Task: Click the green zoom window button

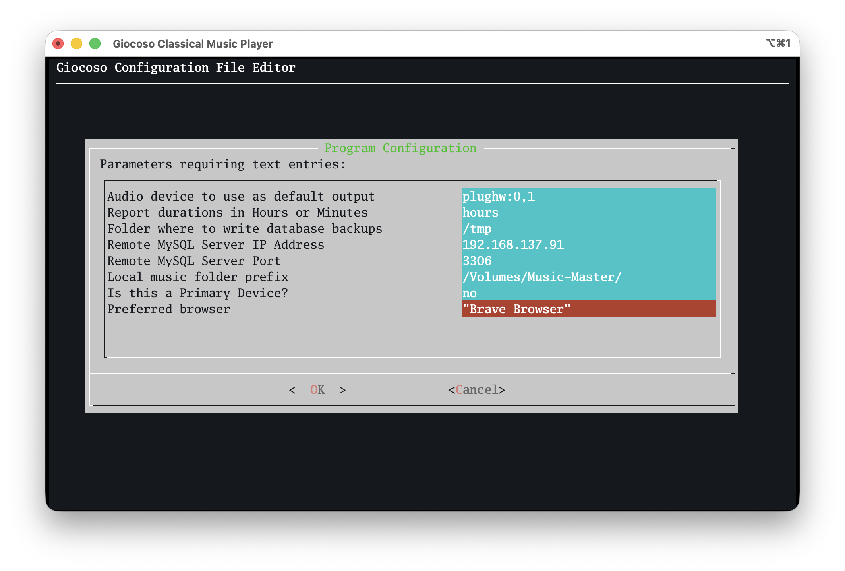Action: point(95,43)
